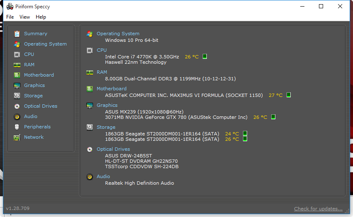Viewport: 353px width, 217px height.
Task: Click the Audio speaker icon in the sidebar
Action: (x=17, y=116)
